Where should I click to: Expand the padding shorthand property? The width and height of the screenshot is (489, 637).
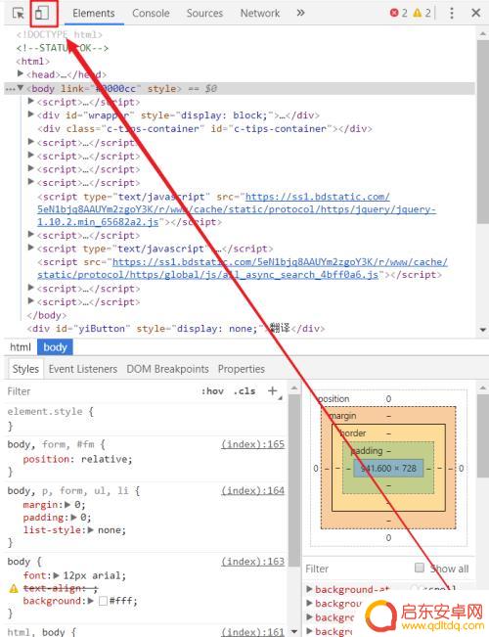tap(74, 518)
